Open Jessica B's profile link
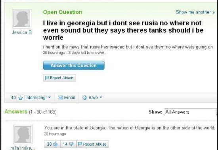The height and width of the screenshot is (150, 218). [22, 32]
